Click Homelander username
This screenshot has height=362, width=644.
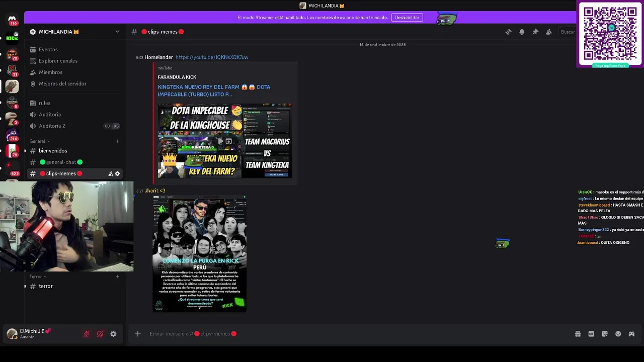click(x=158, y=57)
